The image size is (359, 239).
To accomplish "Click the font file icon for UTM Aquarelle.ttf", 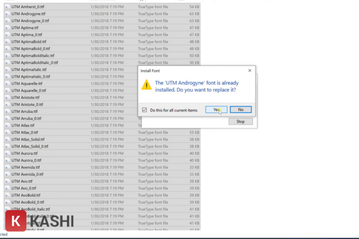I will coord(7,84).
